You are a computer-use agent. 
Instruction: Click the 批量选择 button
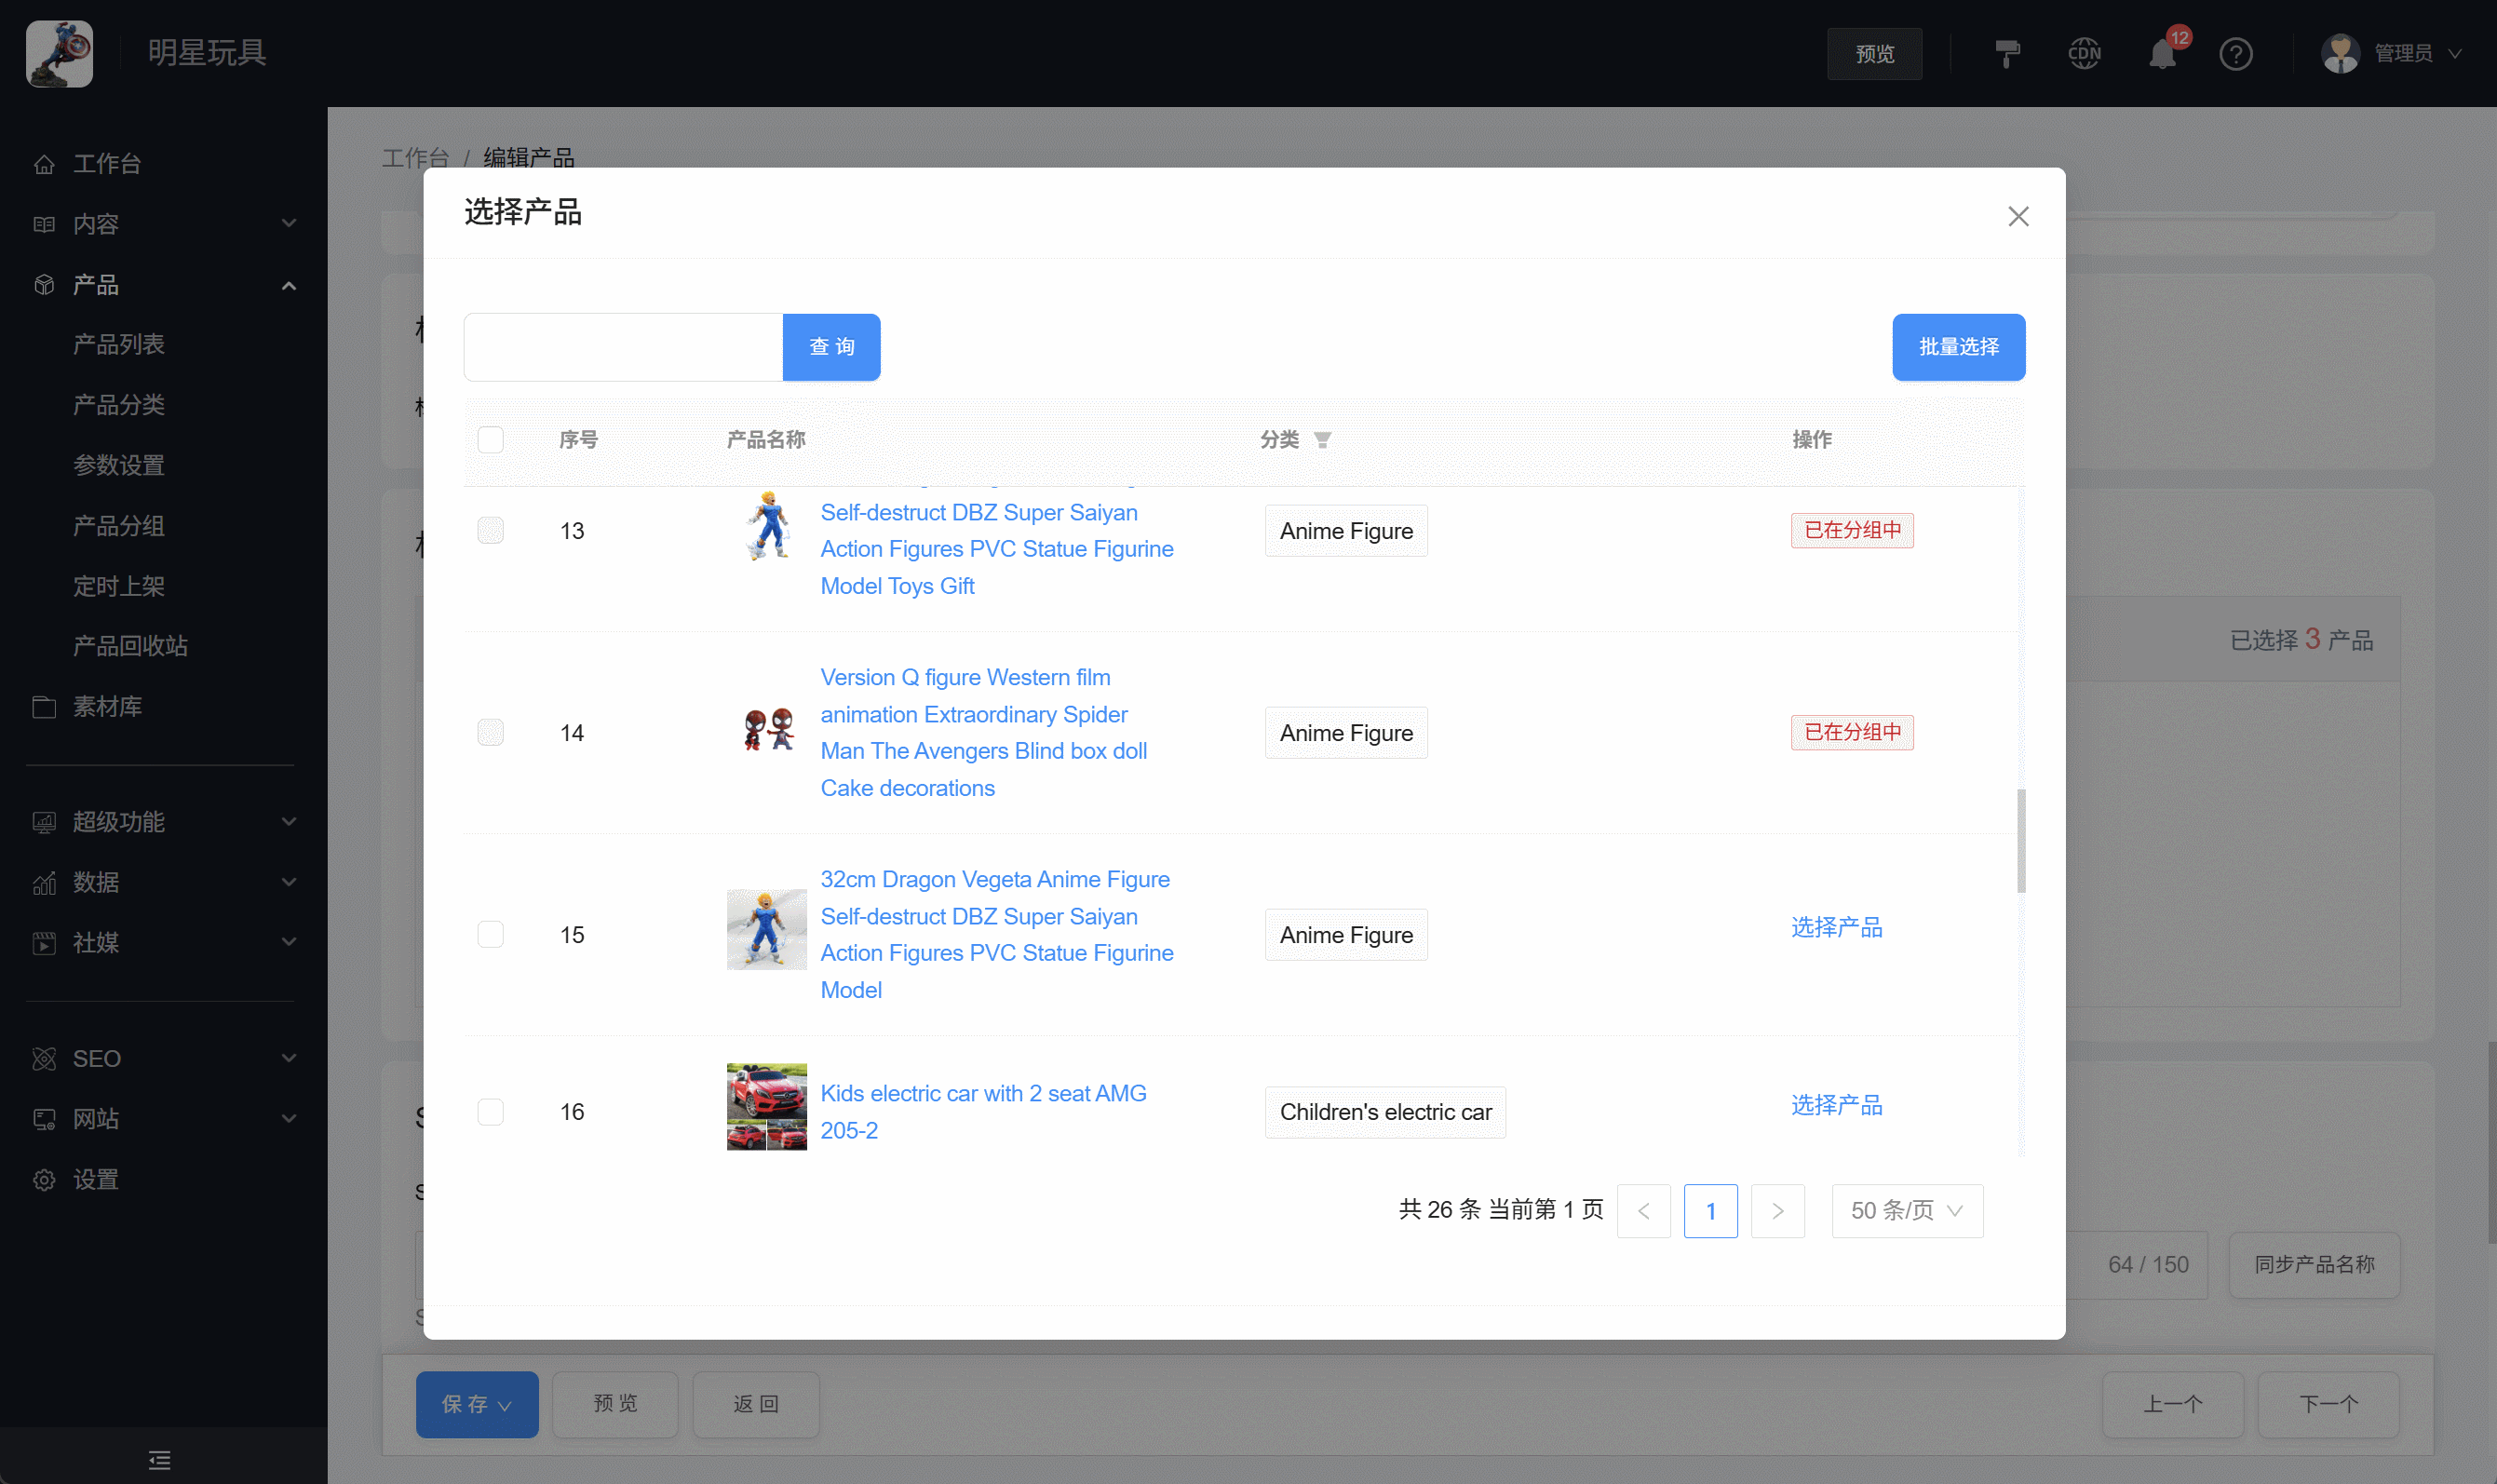pos(1957,347)
